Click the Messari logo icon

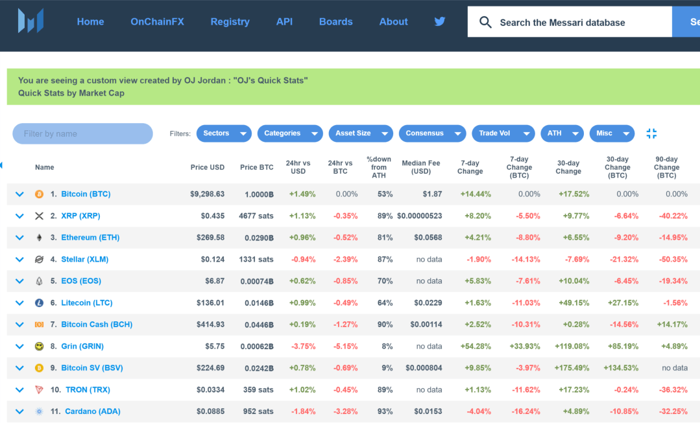pyautogui.click(x=30, y=21)
